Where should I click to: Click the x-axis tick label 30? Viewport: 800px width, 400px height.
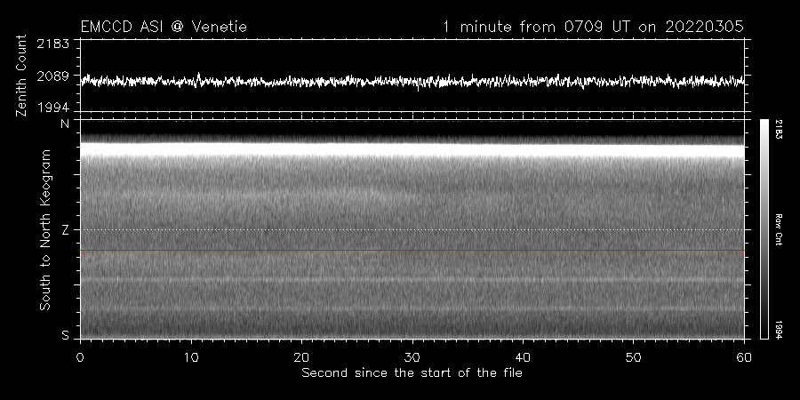coord(412,357)
